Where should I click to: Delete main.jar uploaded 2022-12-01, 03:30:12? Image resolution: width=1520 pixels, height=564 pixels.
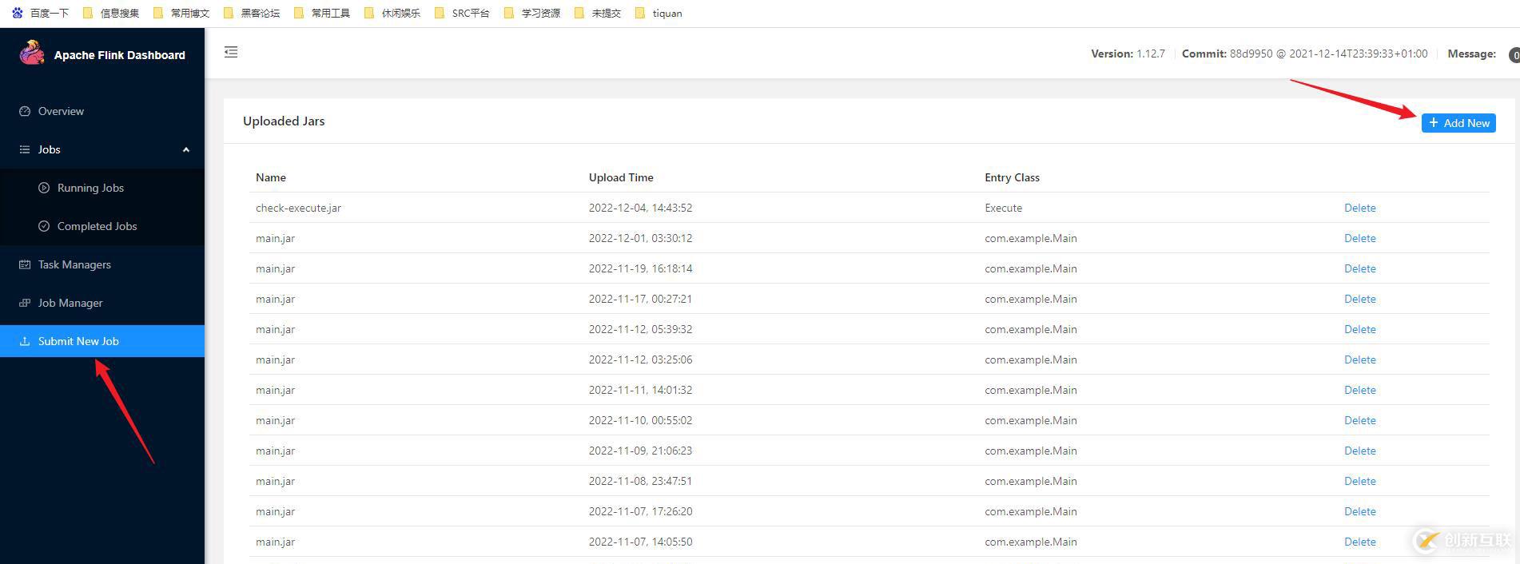(x=1360, y=238)
